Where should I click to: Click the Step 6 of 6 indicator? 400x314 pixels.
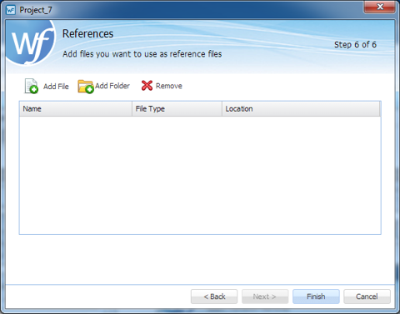pos(355,45)
